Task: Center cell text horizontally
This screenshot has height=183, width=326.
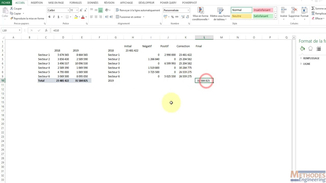Action: point(96,17)
